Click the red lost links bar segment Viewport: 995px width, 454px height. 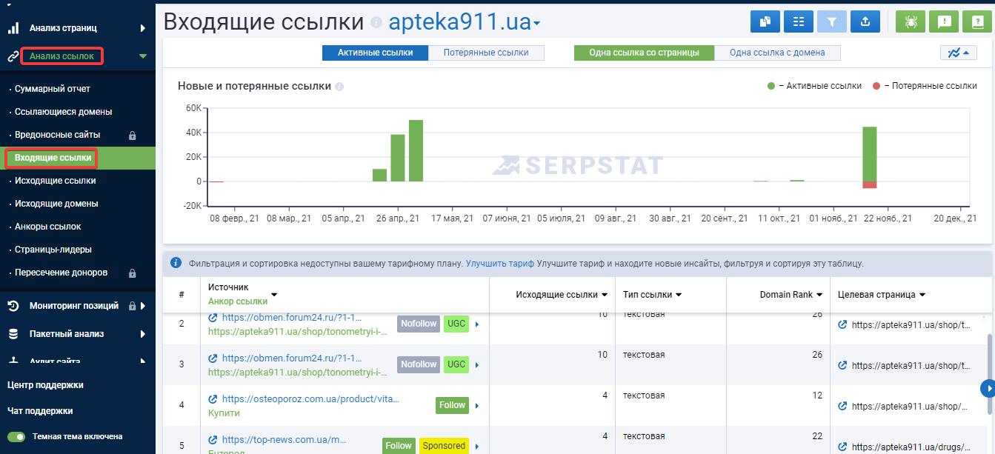pos(870,185)
